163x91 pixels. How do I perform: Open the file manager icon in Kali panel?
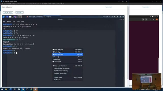tap(10, 17)
